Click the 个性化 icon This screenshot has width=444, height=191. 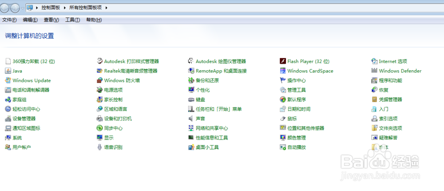pyautogui.click(x=191, y=90)
